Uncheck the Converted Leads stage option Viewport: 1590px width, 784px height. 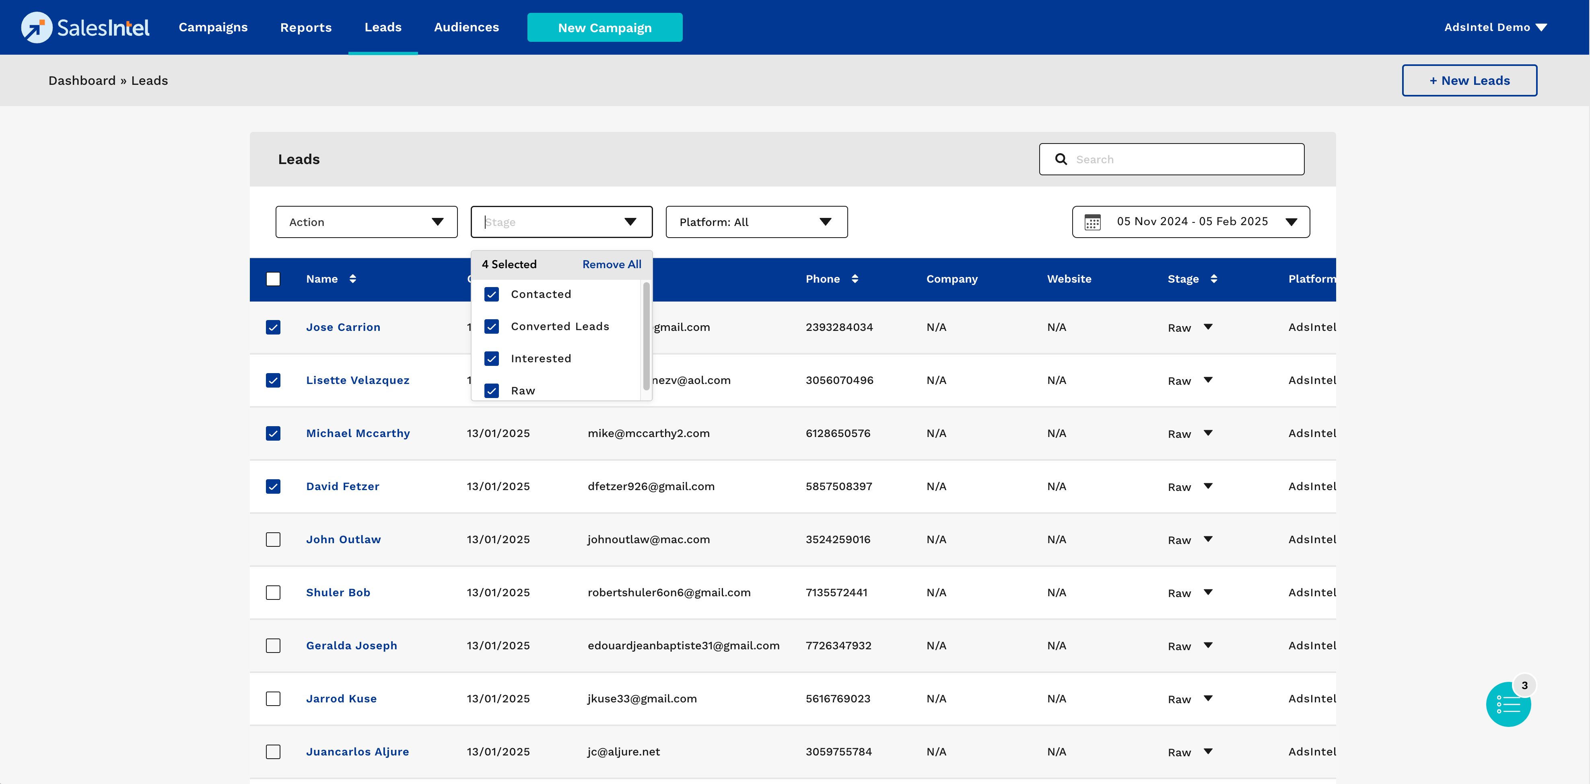491,326
